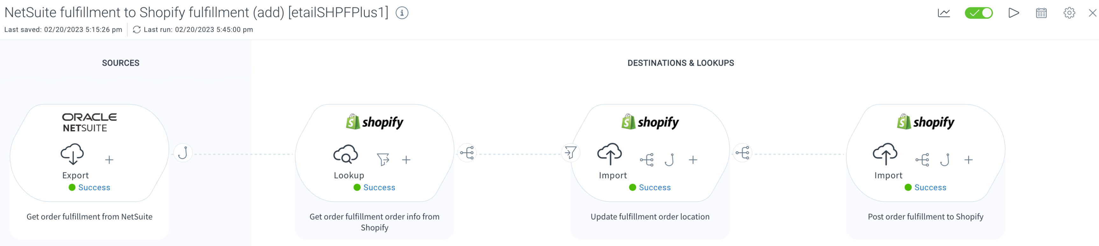Click the flow title text to edit
Viewport: 1099px width, 246px height.
pyautogui.click(x=196, y=13)
